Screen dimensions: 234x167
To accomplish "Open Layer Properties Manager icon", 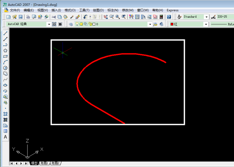I will pos(71,24).
